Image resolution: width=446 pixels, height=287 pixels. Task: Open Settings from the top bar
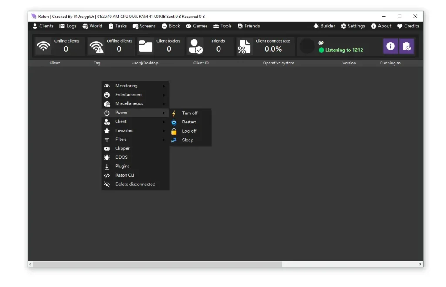pyautogui.click(x=353, y=26)
